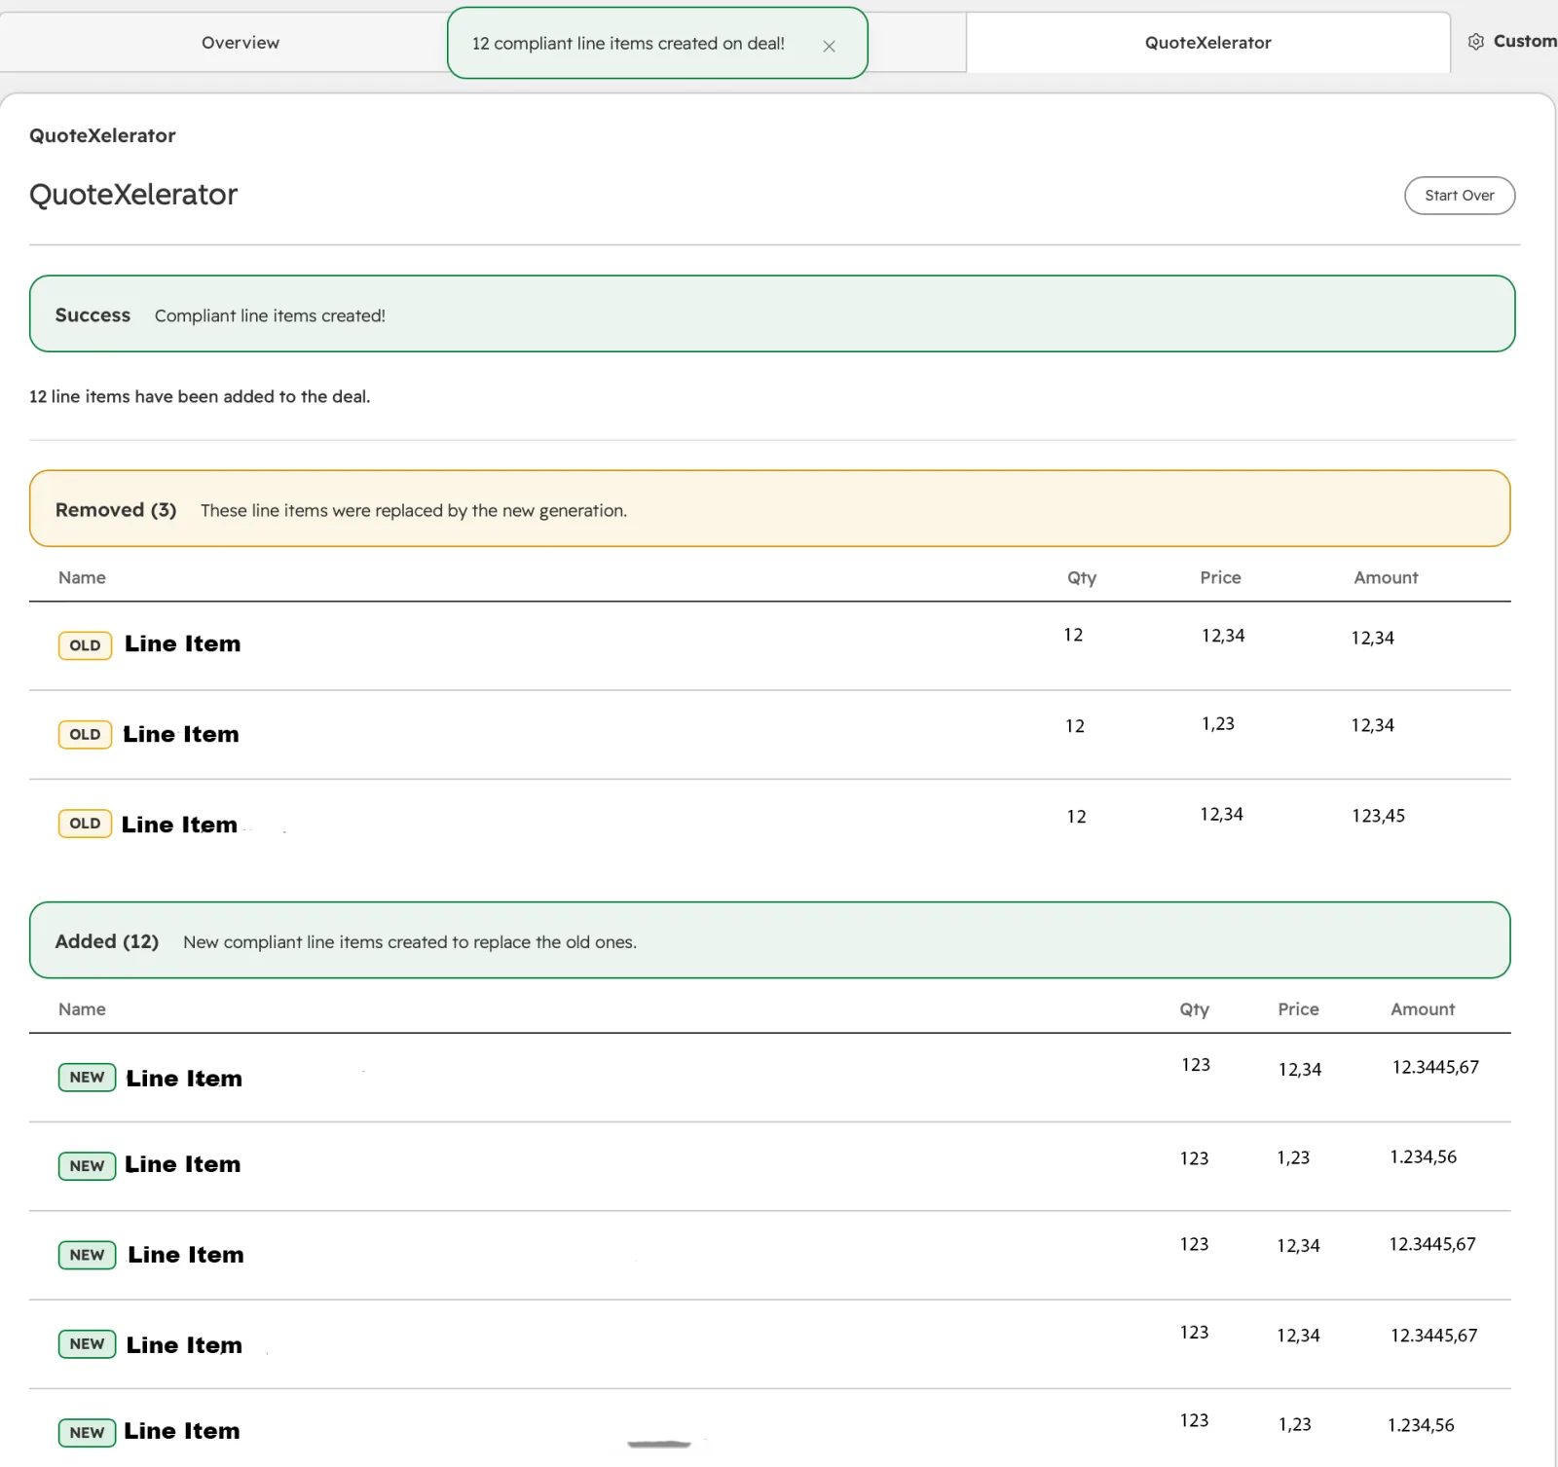Click the NEW badge on the fifth added row

87,1433
